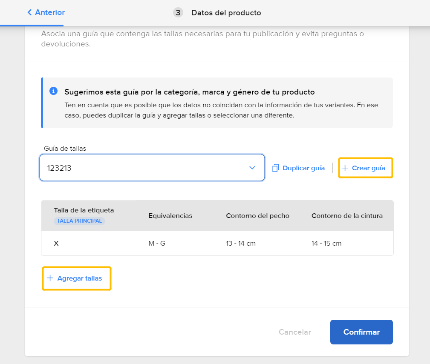430x364 pixels.
Task: Select the Datos del producto step title
Action: 226,13
